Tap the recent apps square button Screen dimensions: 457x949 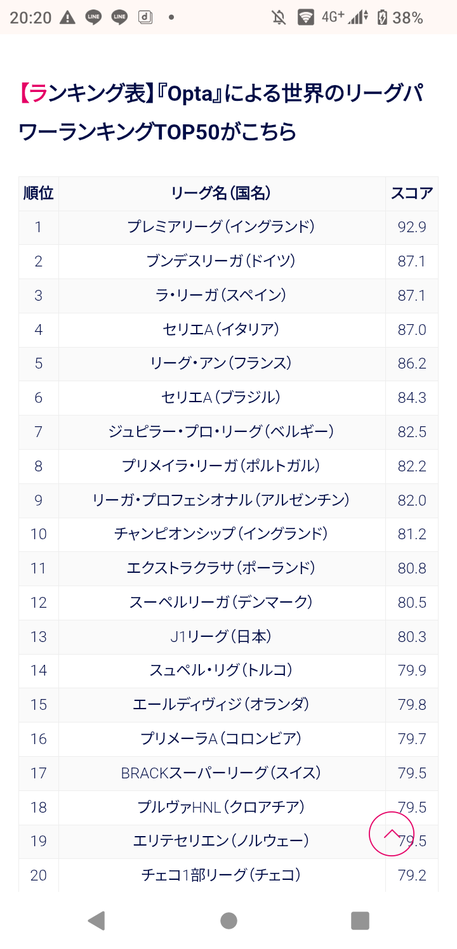pos(360,920)
